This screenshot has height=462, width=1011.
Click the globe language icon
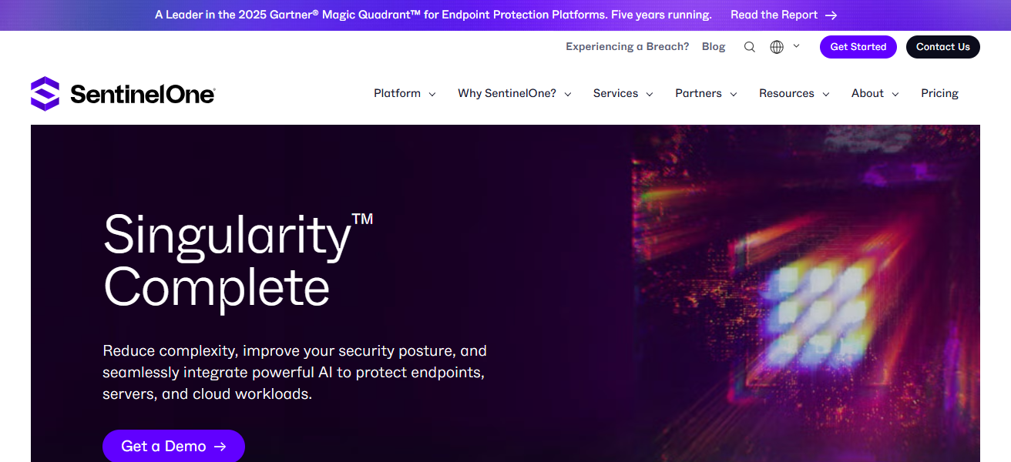777,47
